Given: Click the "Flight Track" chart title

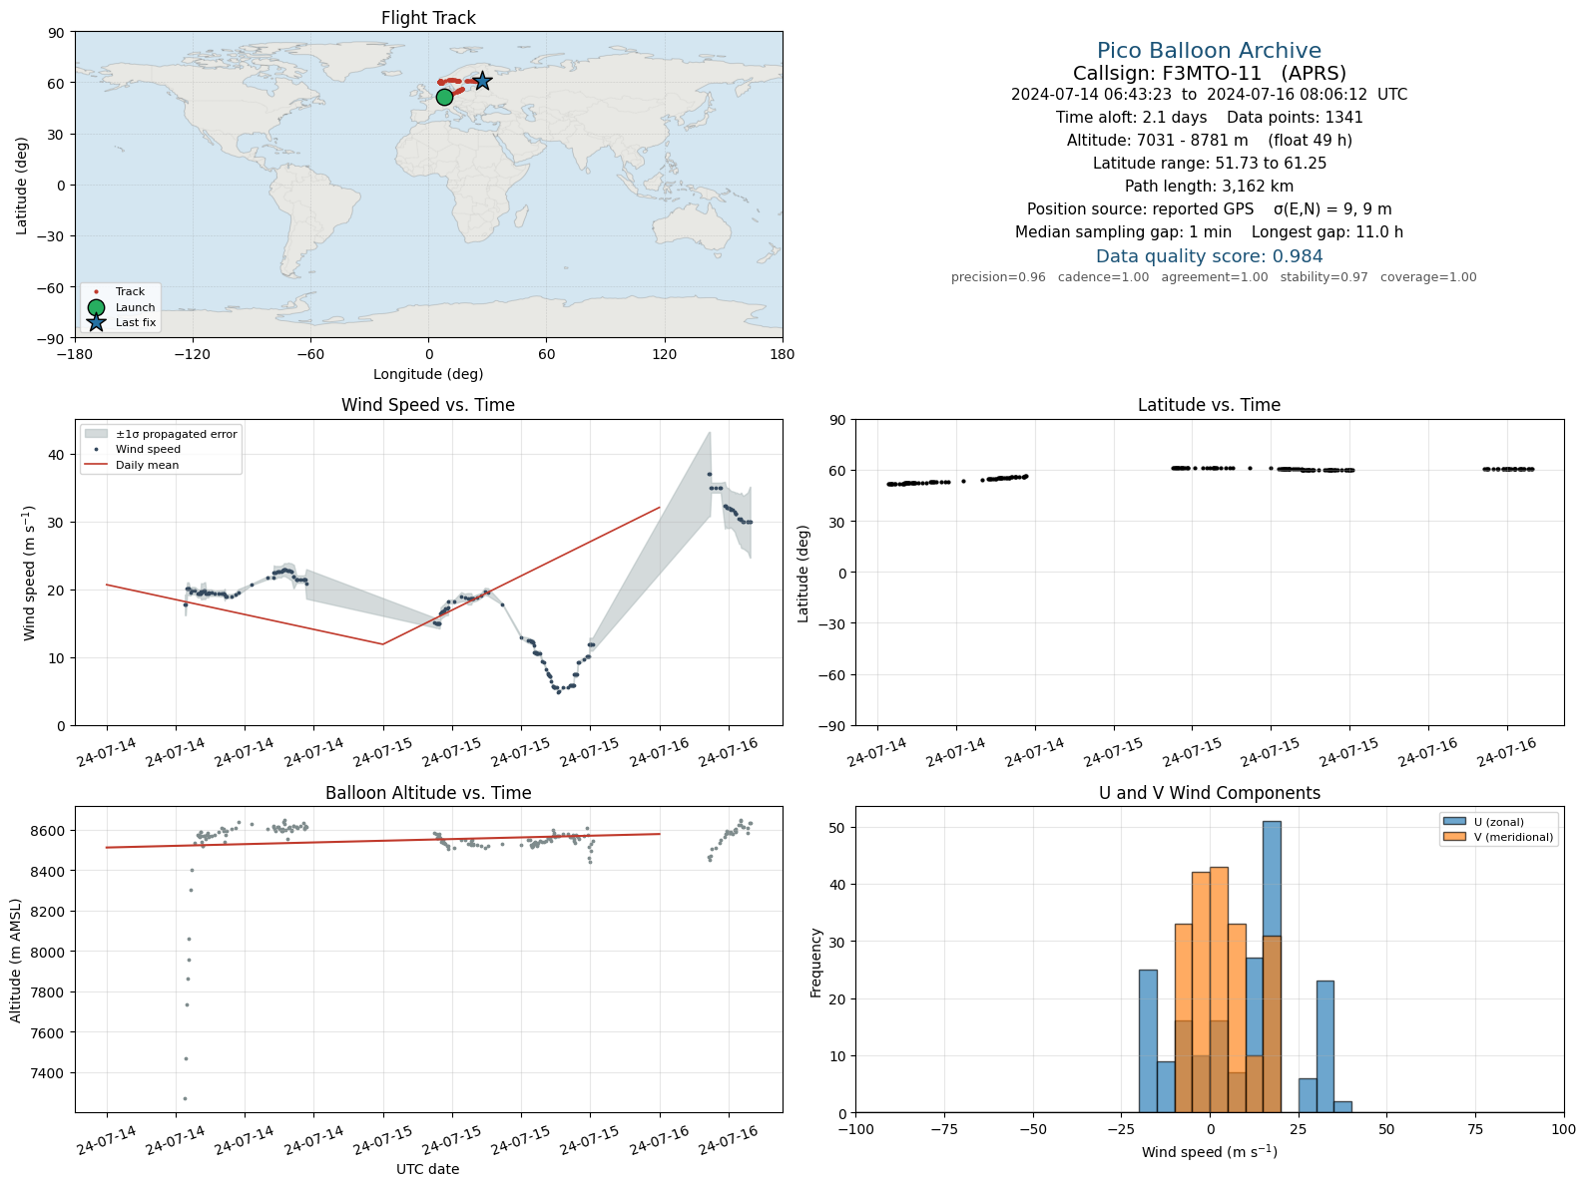Looking at the screenshot, I should 428,18.
